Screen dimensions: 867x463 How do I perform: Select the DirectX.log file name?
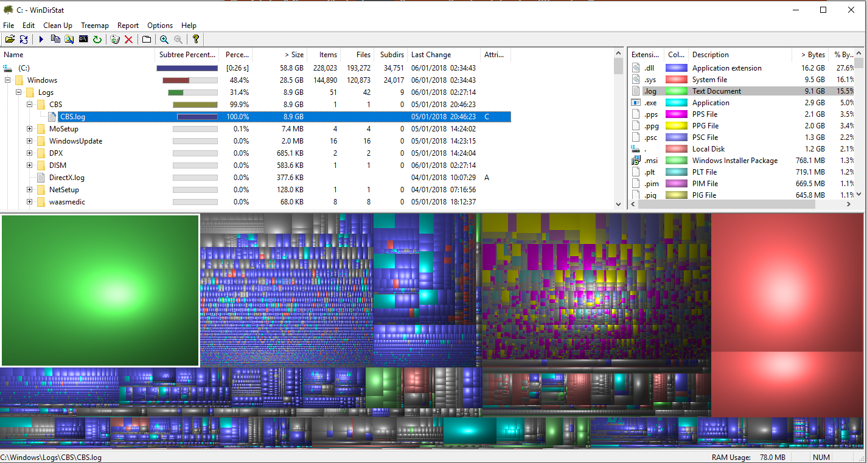67,178
